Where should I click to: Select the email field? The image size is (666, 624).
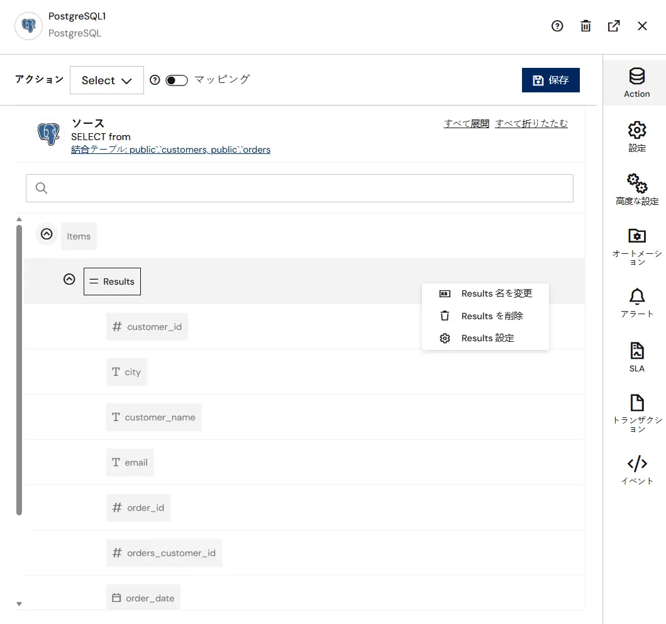(x=130, y=463)
